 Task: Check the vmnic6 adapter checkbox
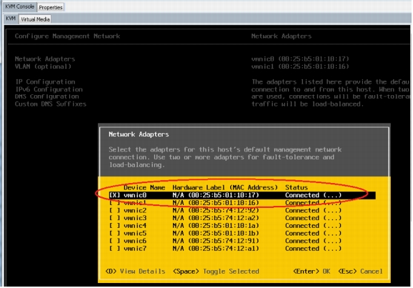point(114,241)
